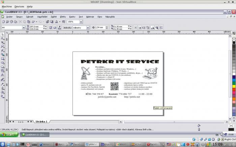This screenshot has width=236, height=147.
Task: Open the A4 paper size dropdown
Action: [24, 28]
